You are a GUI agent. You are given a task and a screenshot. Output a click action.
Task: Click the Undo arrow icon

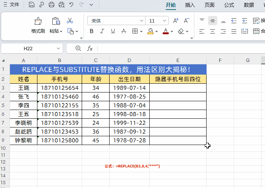71,5
